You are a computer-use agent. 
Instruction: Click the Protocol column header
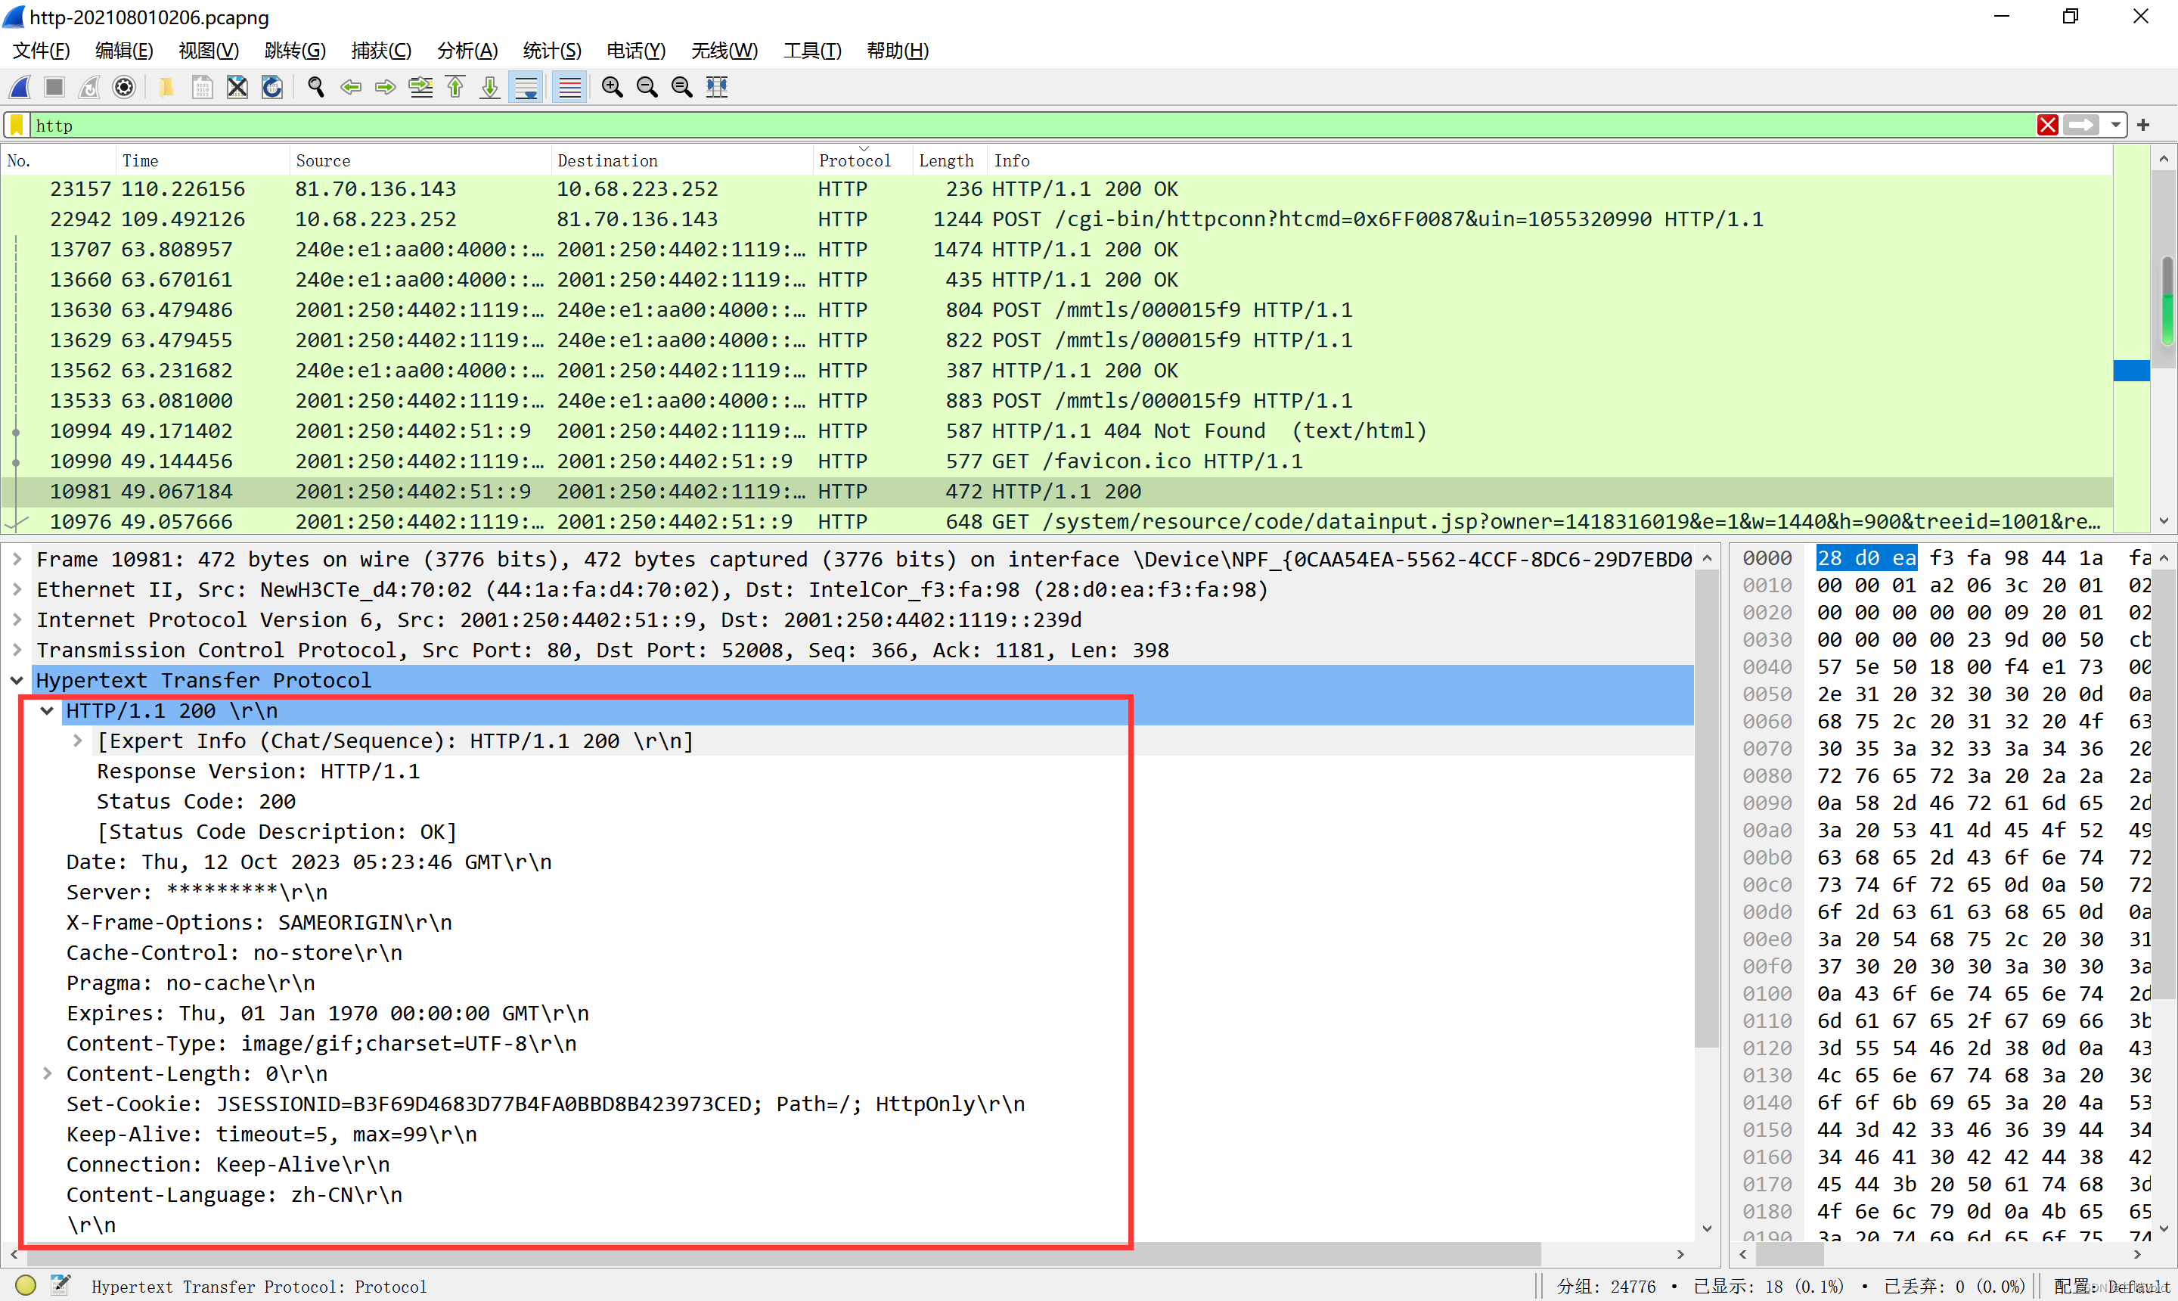[854, 160]
